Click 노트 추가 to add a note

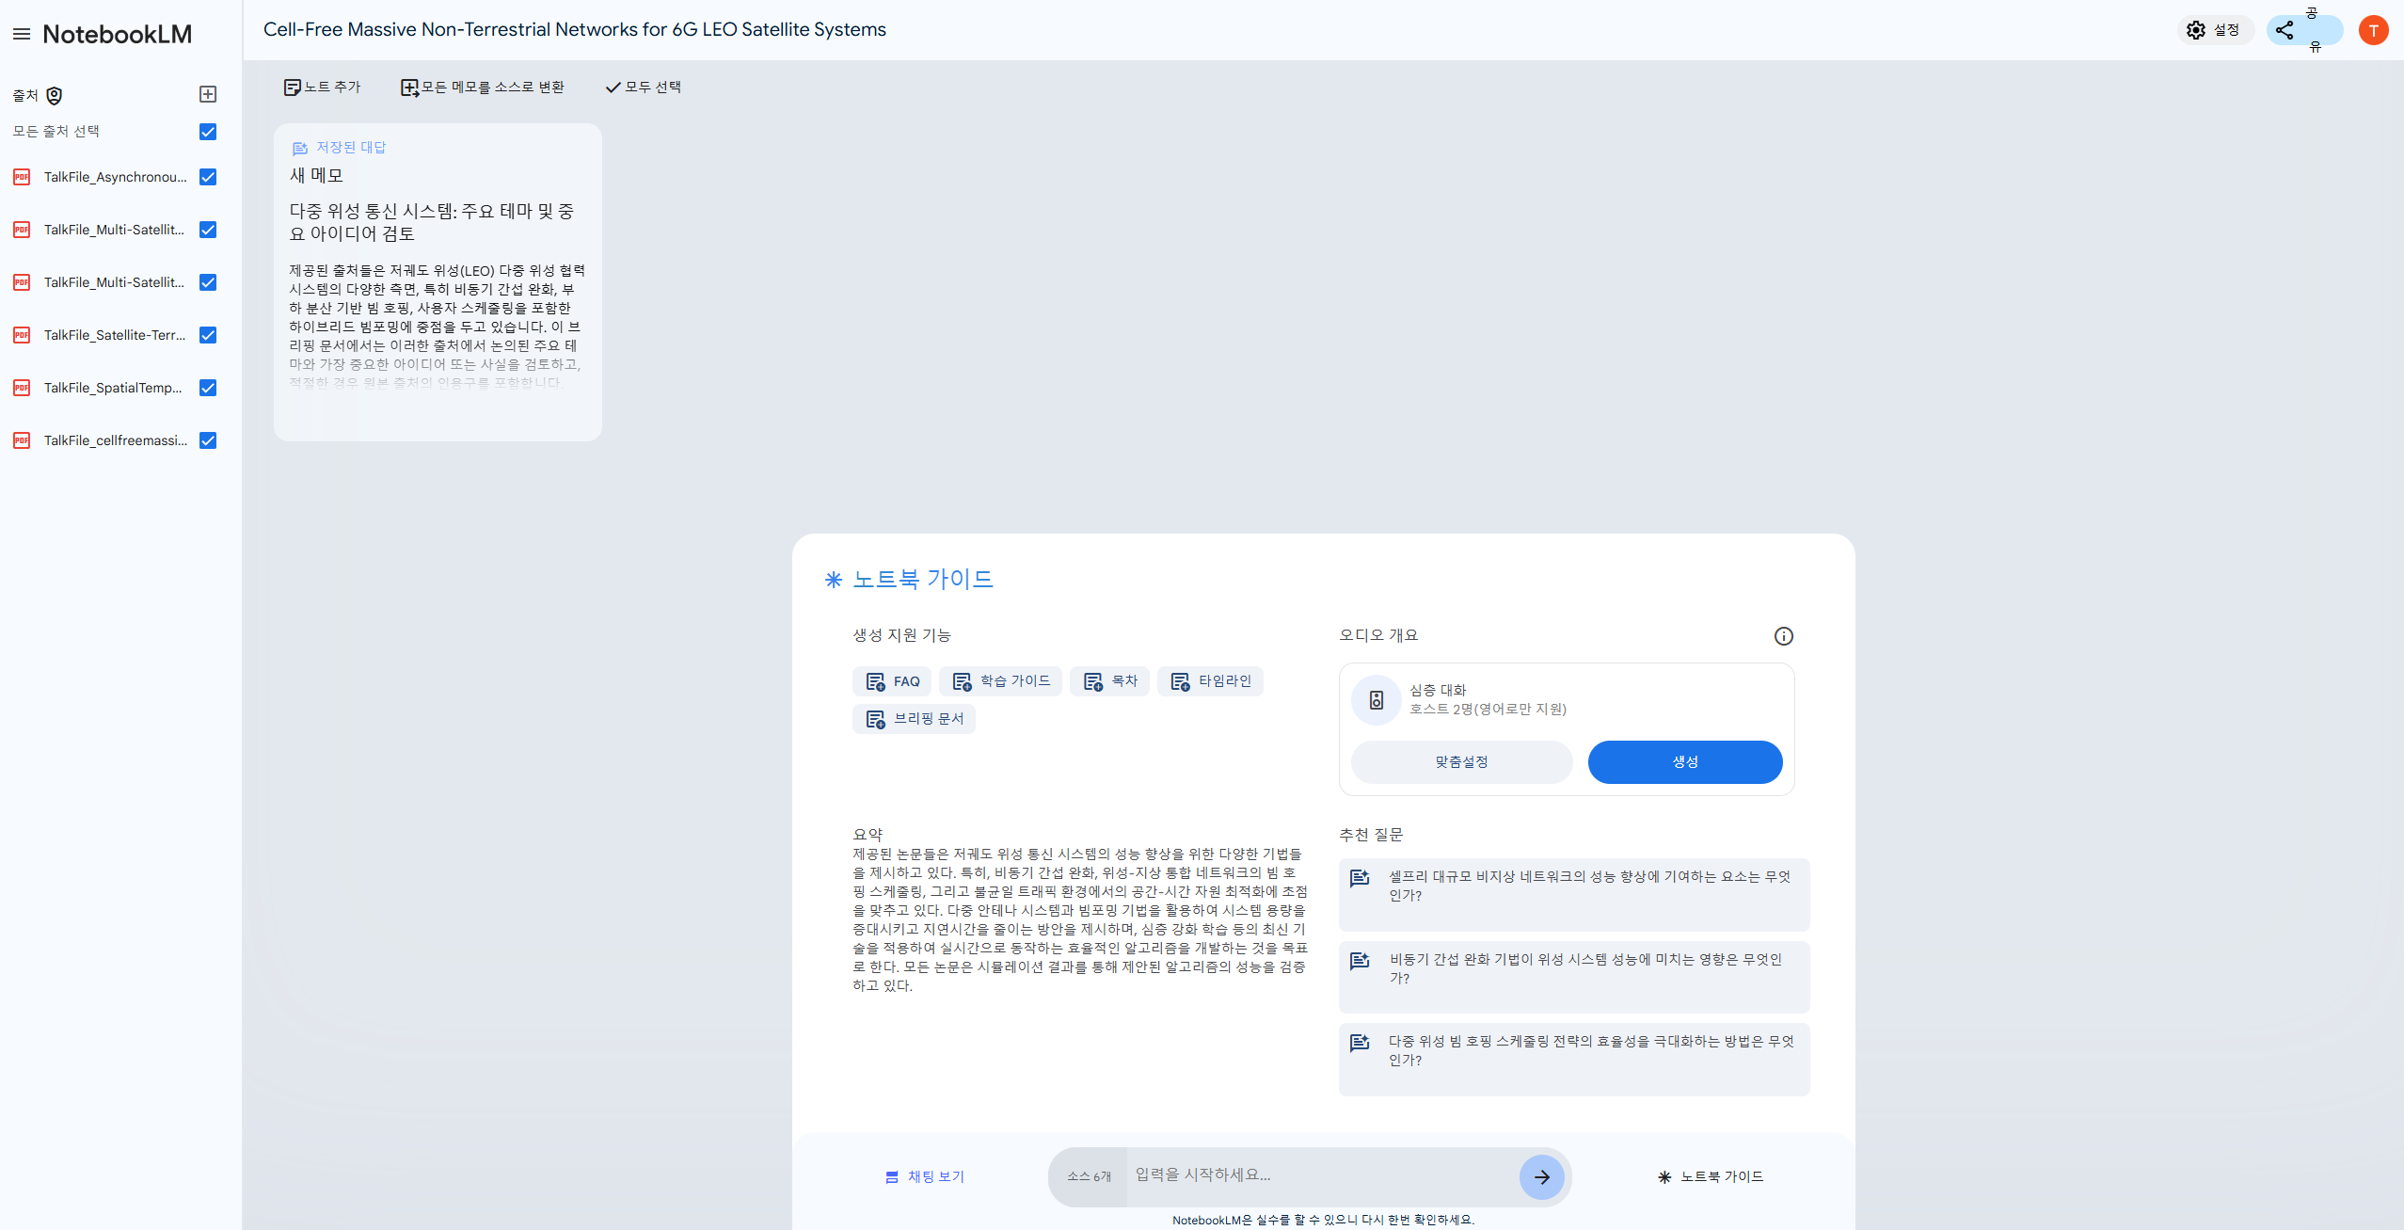(x=322, y=87)
